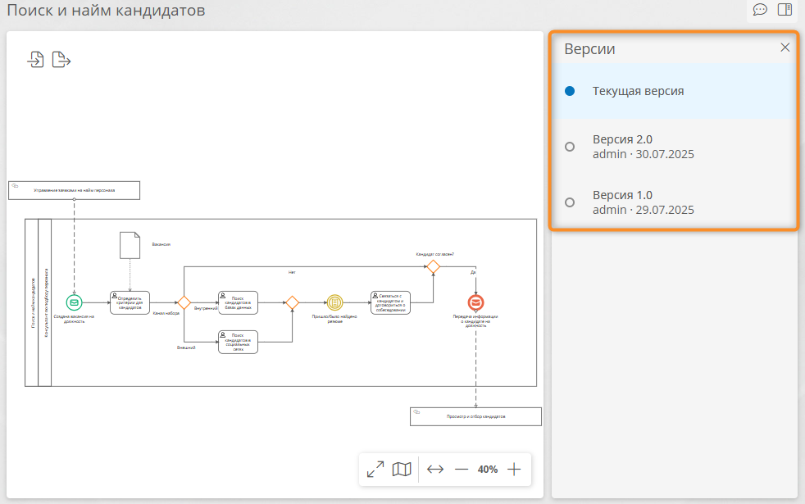Image resolution: width=805 pixels, height=504 pixels.
Task: Zoom in with the plus icon
Action: (x=514, y=469)
